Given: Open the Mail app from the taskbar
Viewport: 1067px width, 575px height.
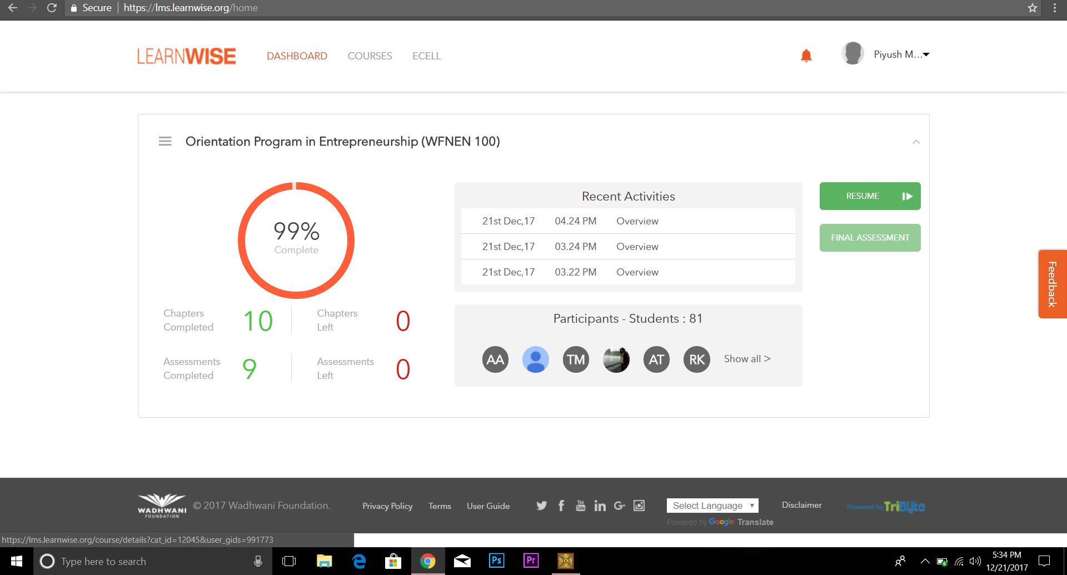Looking at the screenshot, I should 462,561.
